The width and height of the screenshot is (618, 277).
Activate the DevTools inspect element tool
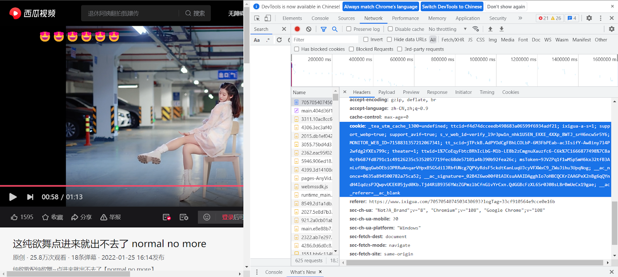pos(257,18)
